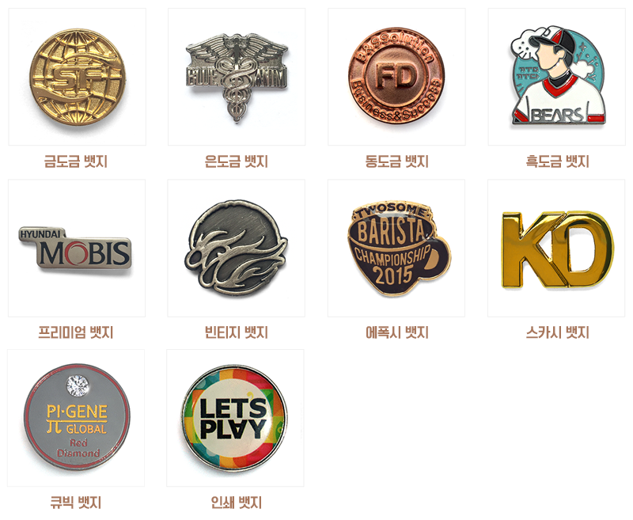Open the BEARS baseball player badge image
The height and width of the screenshot is (520, 633).
(x=557, y=77)
